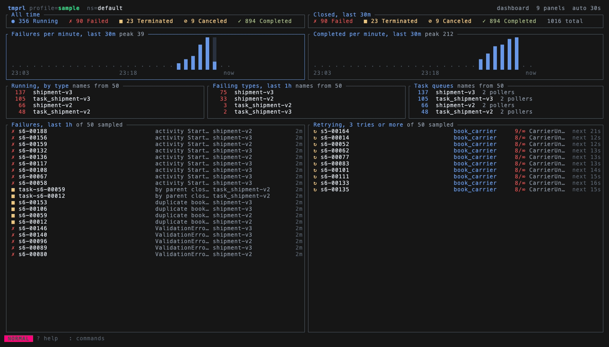The image size is (609, 347).
Task: Click the failed X icon beside s6-00132
Action: [13, 151]
